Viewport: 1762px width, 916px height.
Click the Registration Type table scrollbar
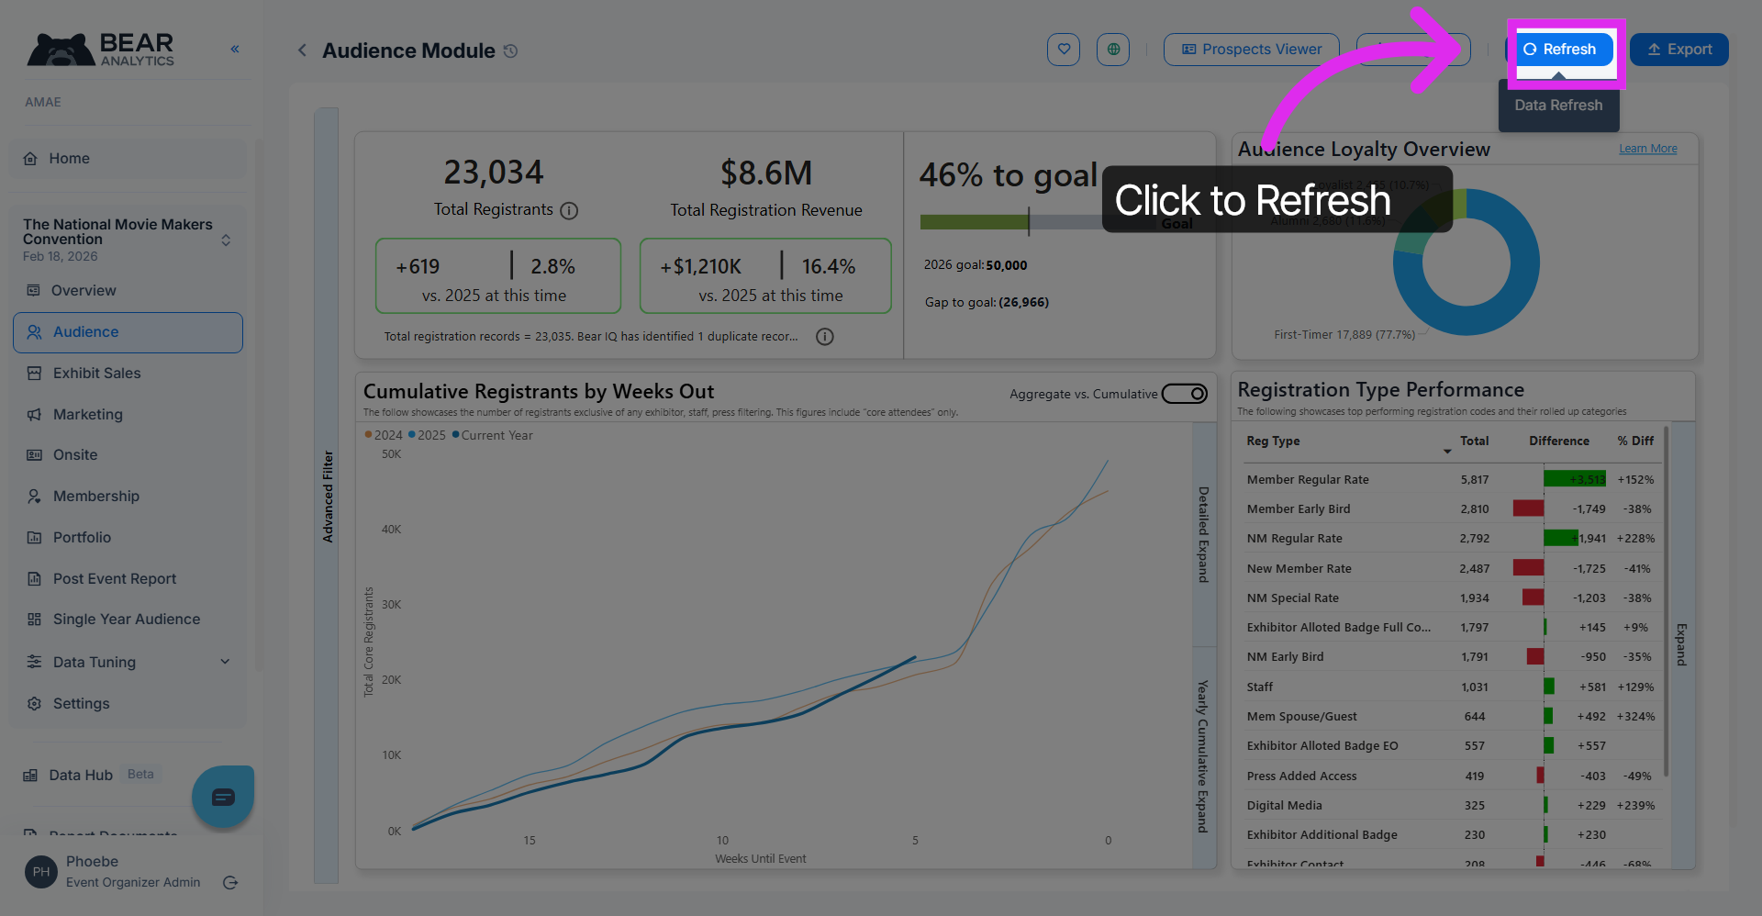(x=1666, y=601)
